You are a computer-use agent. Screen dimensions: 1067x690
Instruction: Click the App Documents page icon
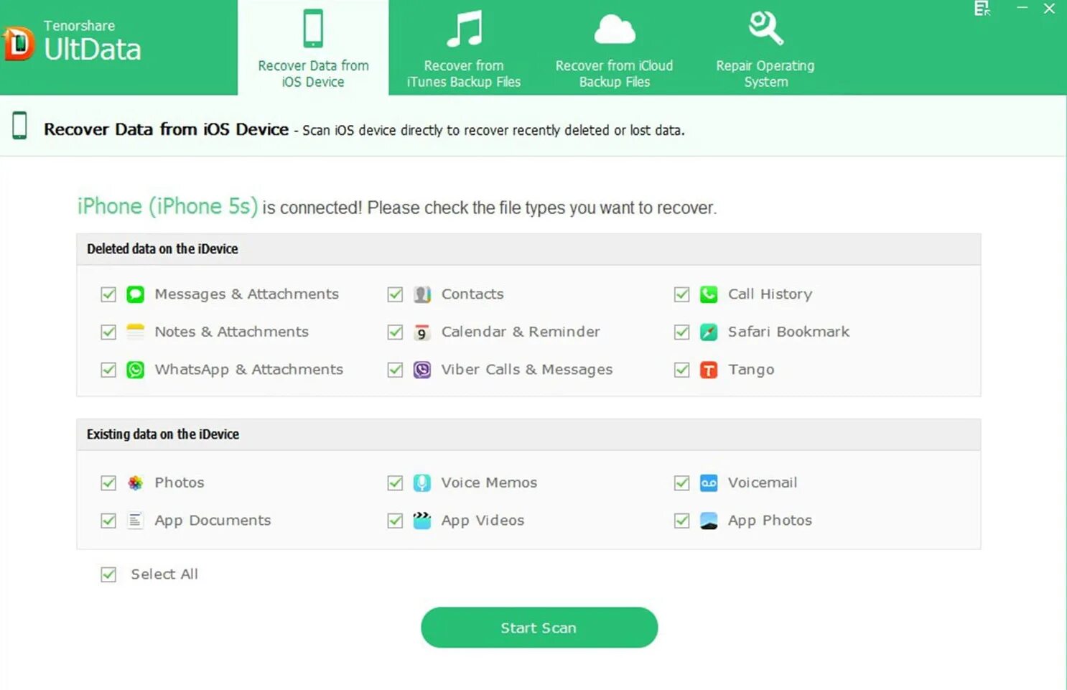pos(135,521)
